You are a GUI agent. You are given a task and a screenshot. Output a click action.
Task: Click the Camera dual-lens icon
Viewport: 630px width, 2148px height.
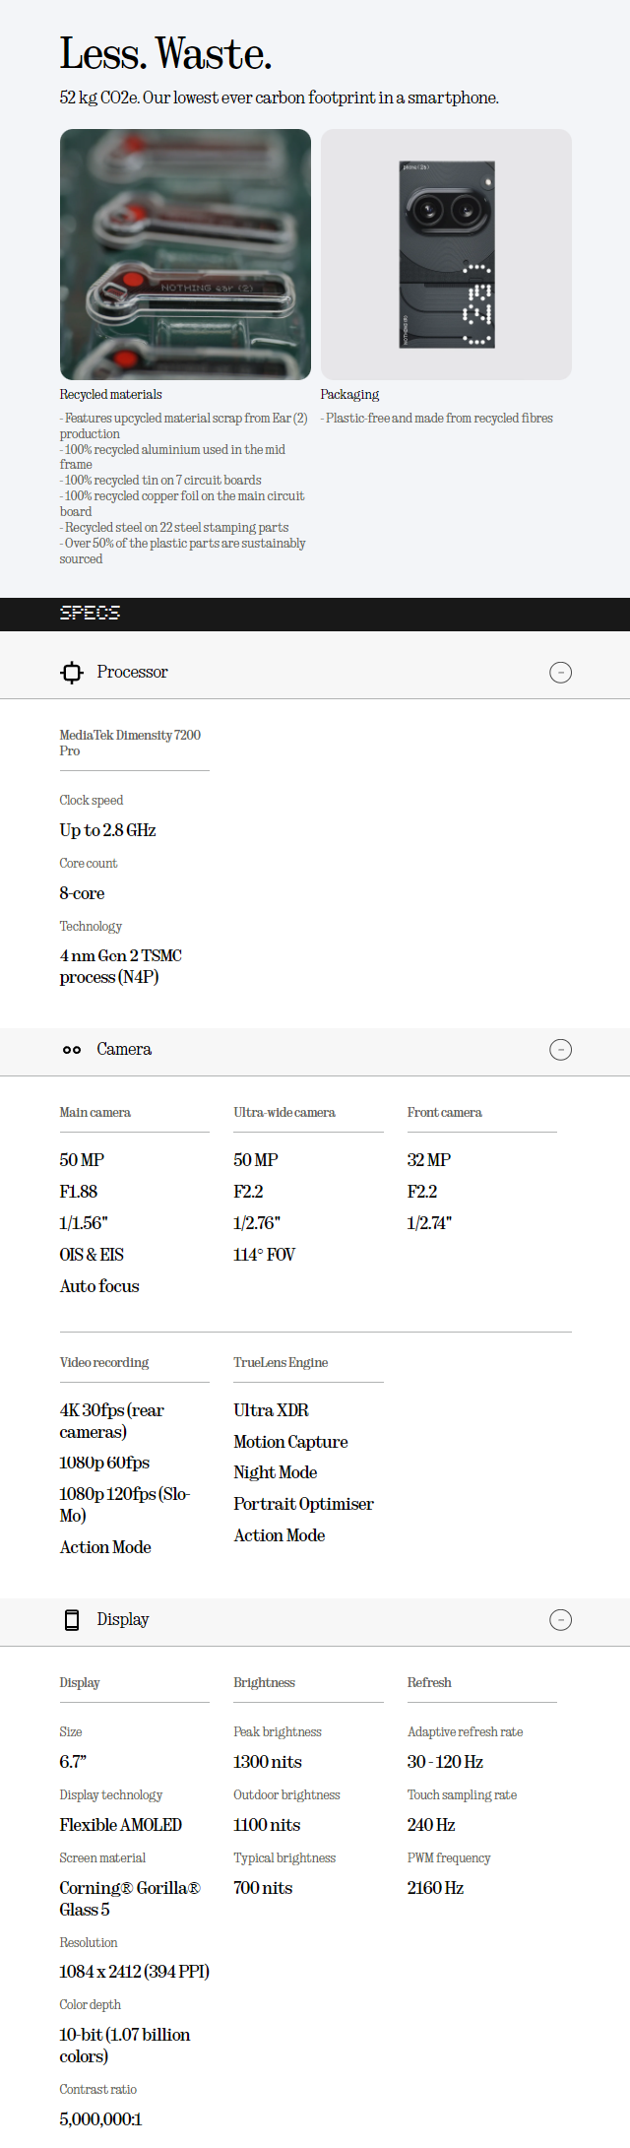point(72,1050)
